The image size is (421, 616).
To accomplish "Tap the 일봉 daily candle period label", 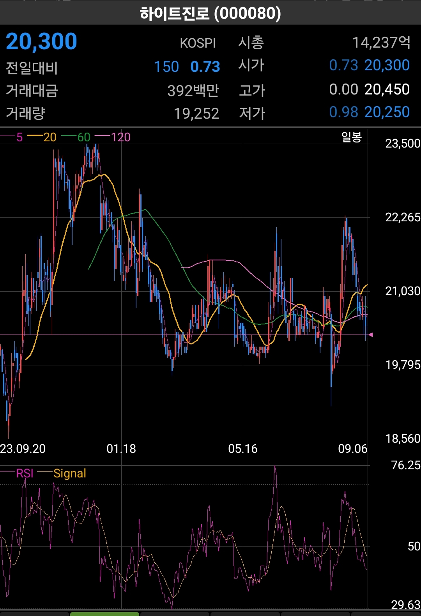I will click(352, 137).
